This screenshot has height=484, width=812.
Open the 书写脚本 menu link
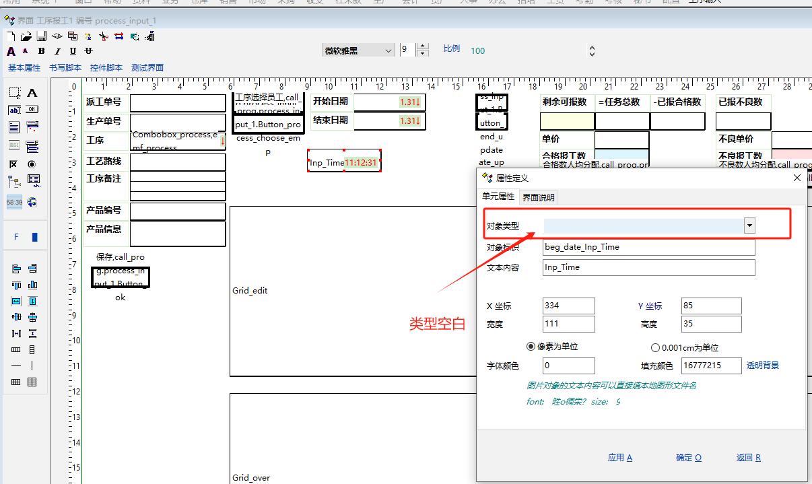[x=65, y=68]
